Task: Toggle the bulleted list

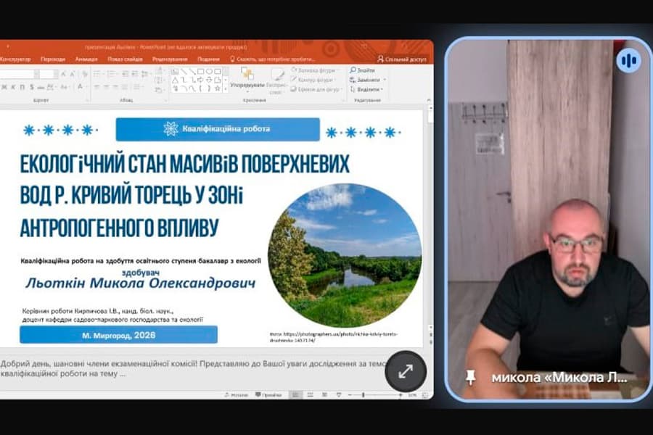Action: [x=98, y=74]
